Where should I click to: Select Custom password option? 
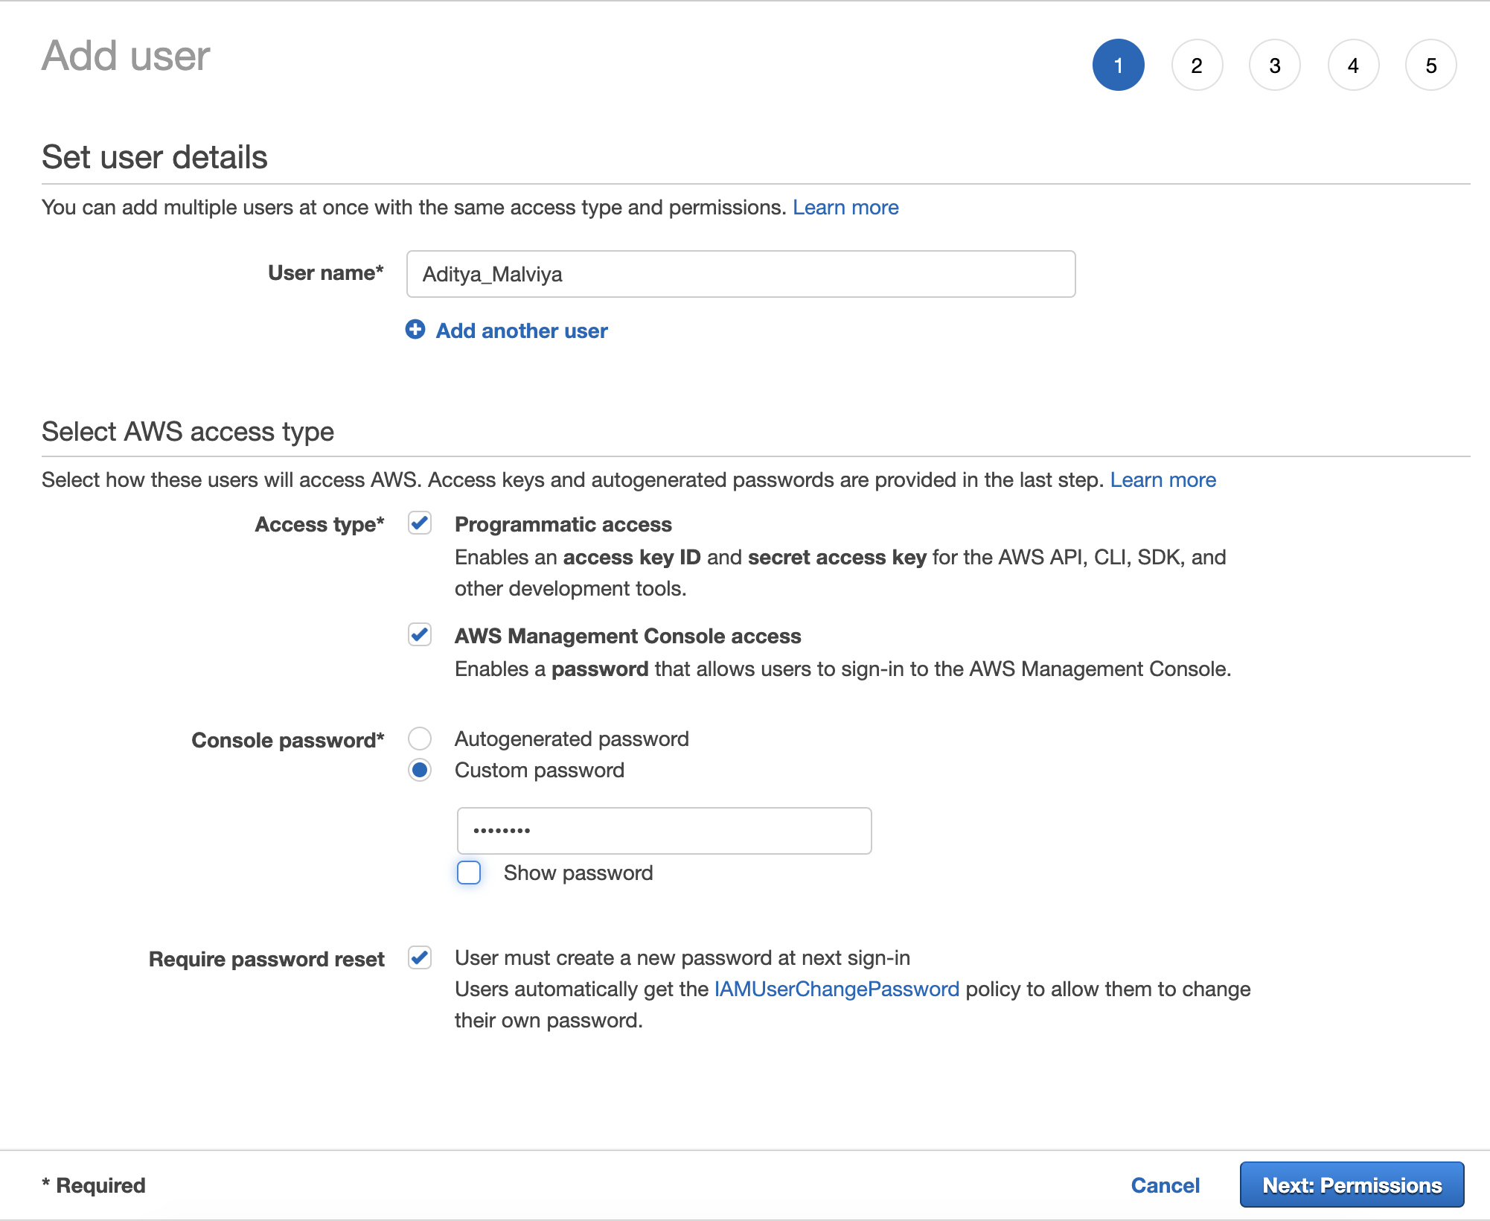pos(419,770)
